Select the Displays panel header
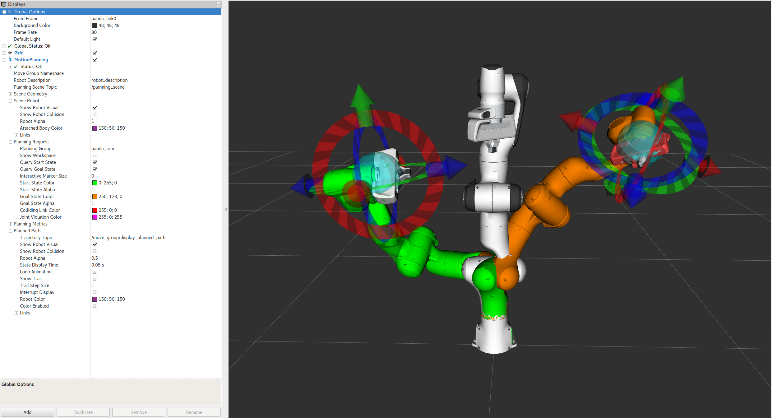The width and height of the screenshot is (772, 418). pyautogui.click(x=111, y=5)
